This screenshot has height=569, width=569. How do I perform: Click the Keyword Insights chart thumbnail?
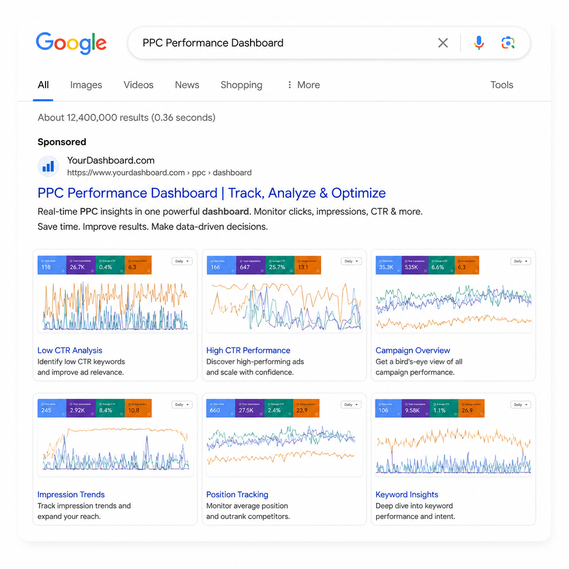coord(453,450)
